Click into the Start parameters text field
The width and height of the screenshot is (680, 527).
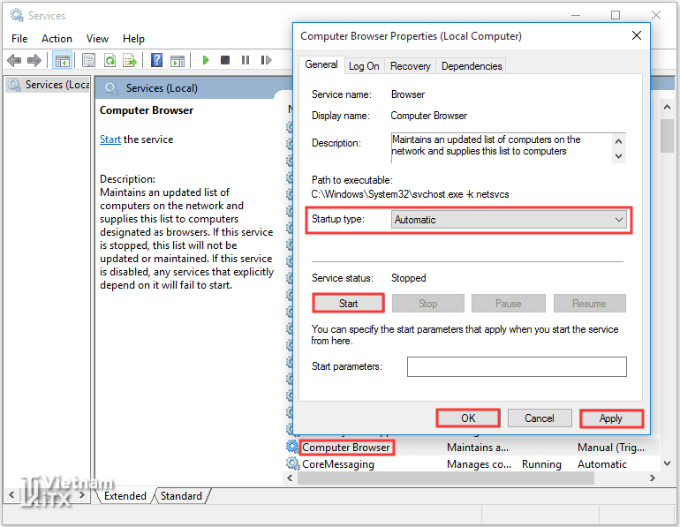tap(517, 366)
